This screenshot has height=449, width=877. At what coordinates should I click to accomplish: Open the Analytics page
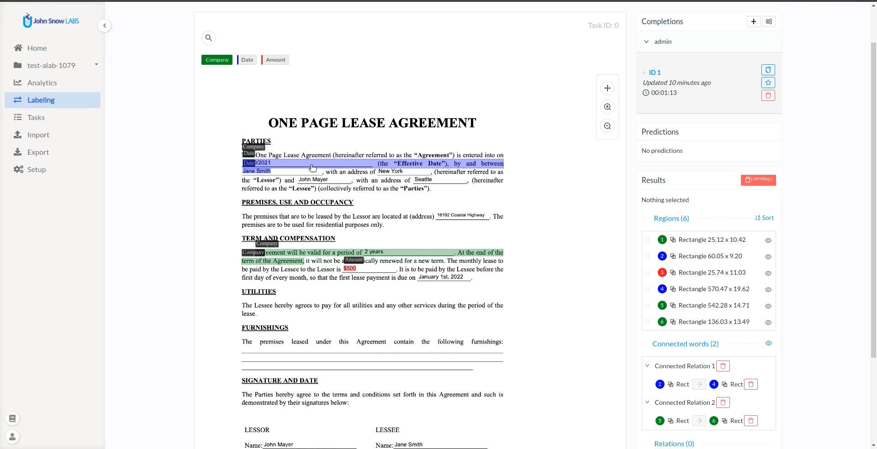pyautogui.click(x=53, y=83)
